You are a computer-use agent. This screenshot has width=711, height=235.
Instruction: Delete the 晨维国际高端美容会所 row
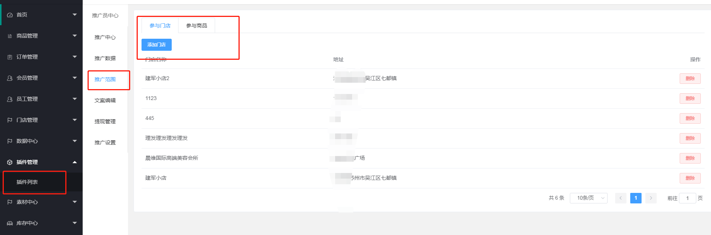(x=690, y=158)
